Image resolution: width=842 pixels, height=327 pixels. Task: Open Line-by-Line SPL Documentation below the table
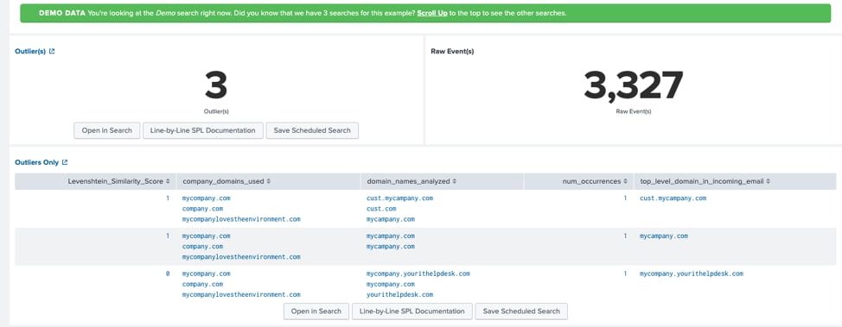411,311
